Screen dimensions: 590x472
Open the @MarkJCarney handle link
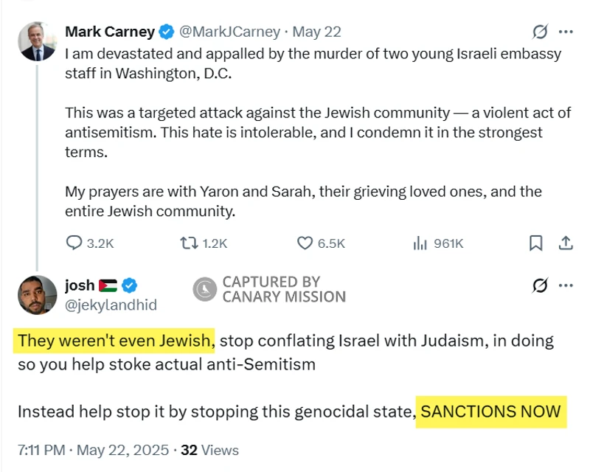pos(231,32)
